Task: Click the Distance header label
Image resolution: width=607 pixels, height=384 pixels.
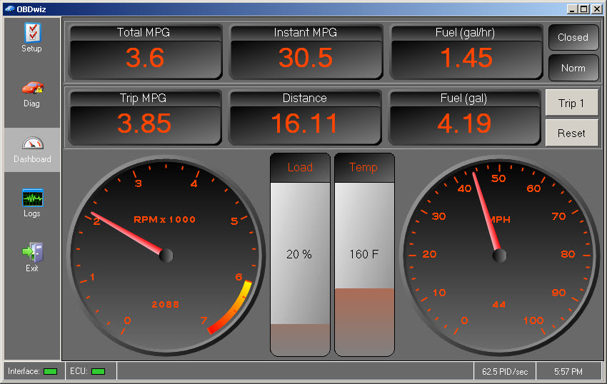Action: pyautogui.click(x=305, y=98)
